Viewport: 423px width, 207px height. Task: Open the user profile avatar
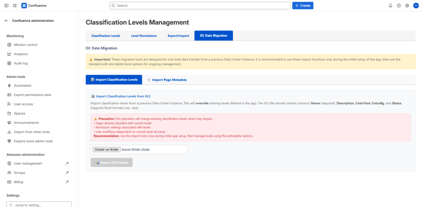point(416,5)
